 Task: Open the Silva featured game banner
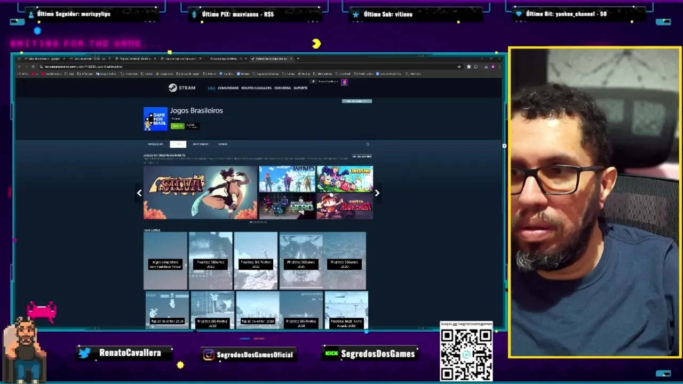point(200,193)
